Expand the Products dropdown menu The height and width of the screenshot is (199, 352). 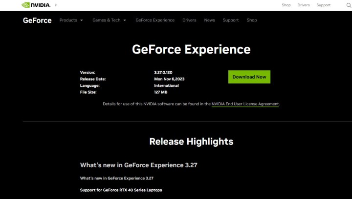point(71,20)
